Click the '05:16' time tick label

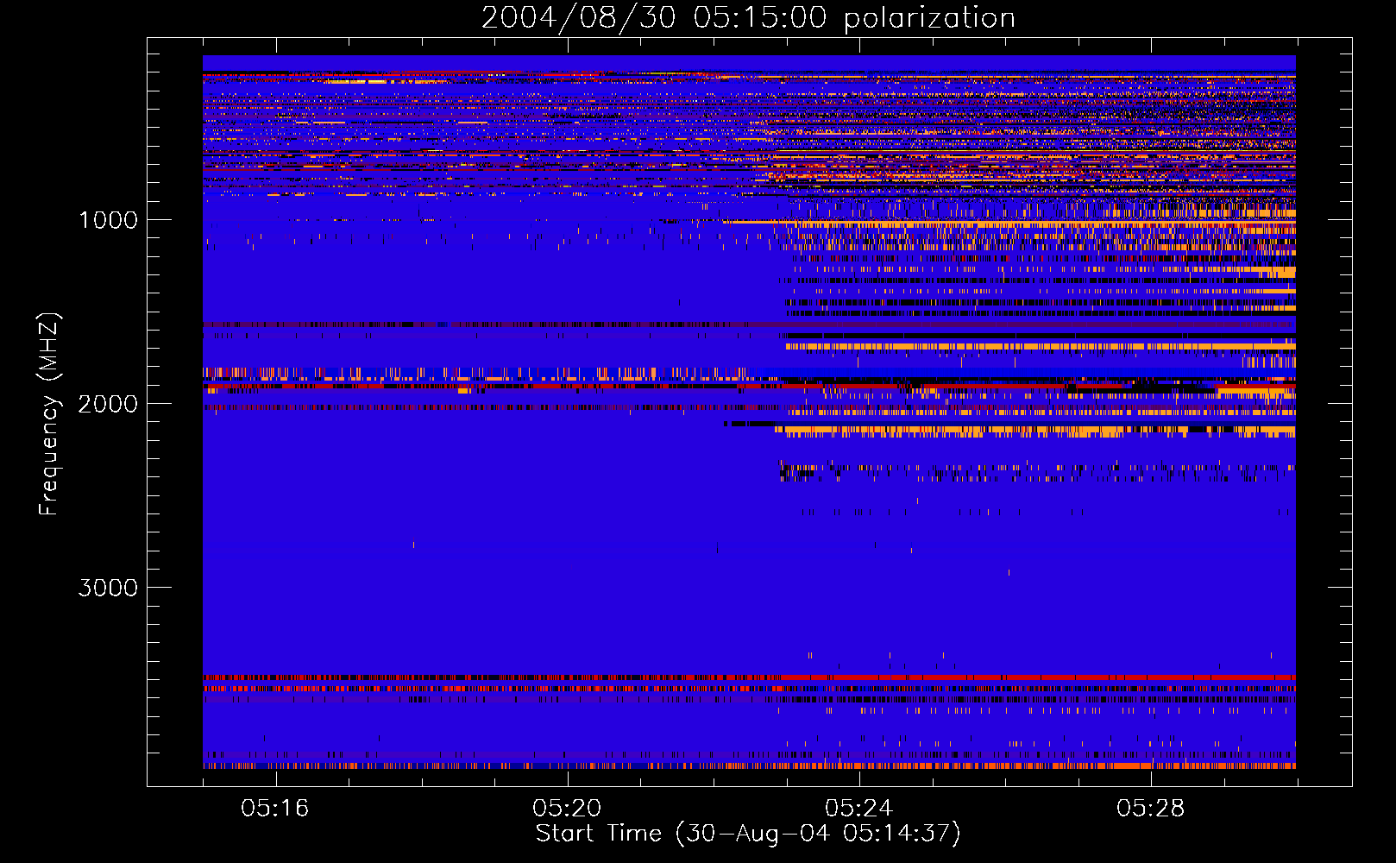tap(275, 809)
